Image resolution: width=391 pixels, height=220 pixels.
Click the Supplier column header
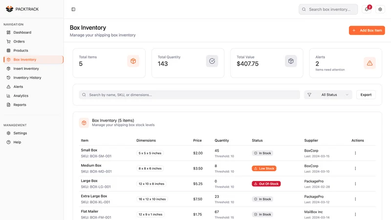click(311, 140)
